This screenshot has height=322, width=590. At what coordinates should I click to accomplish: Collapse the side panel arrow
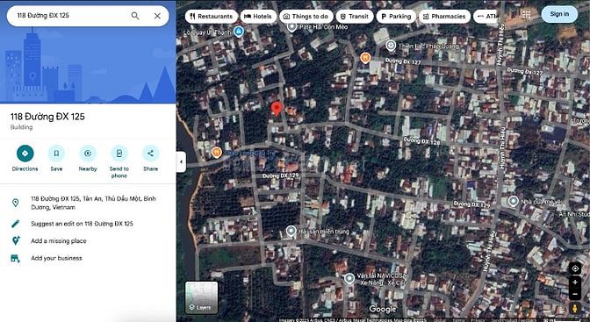click(181, 161)
